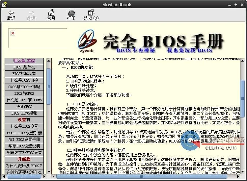
Task: Open CMOS与BIOS一样吗 topic
Action: click(24, 87)
